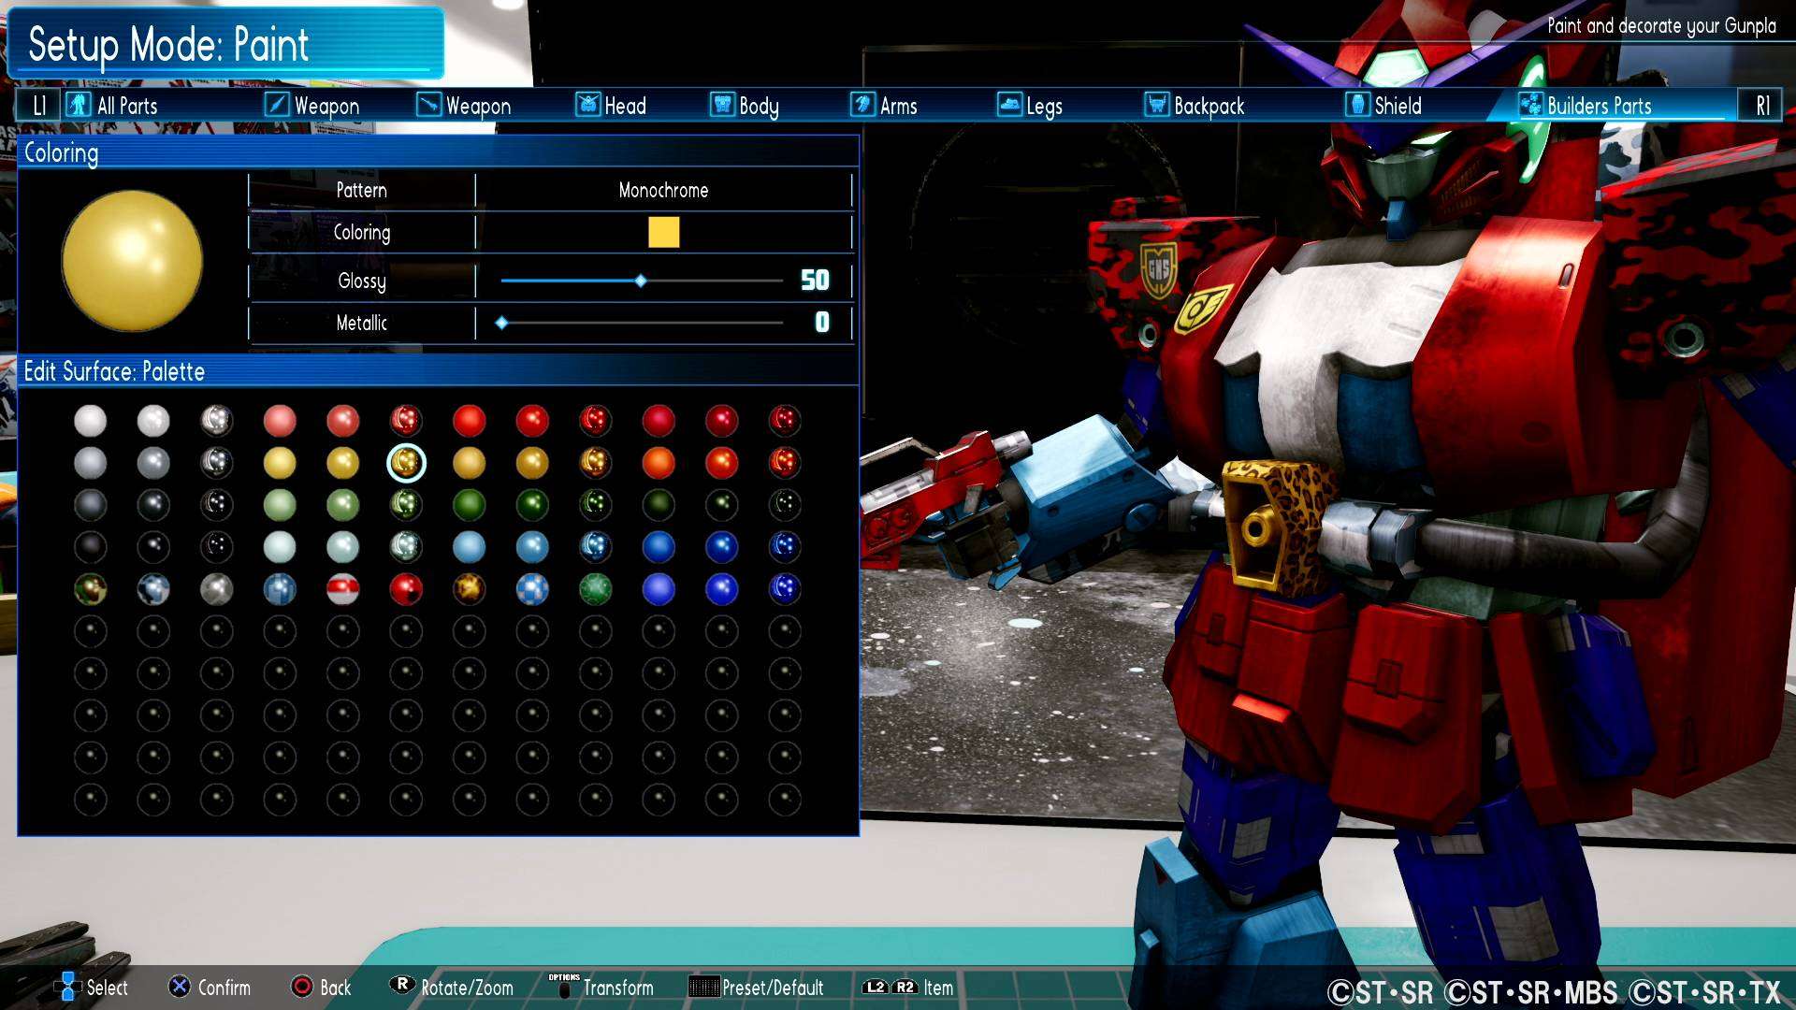Viewport: 1796px width, 1010px height.
Task: Choose the star-patterned palette ball
Action: click(x=469, y=589)
